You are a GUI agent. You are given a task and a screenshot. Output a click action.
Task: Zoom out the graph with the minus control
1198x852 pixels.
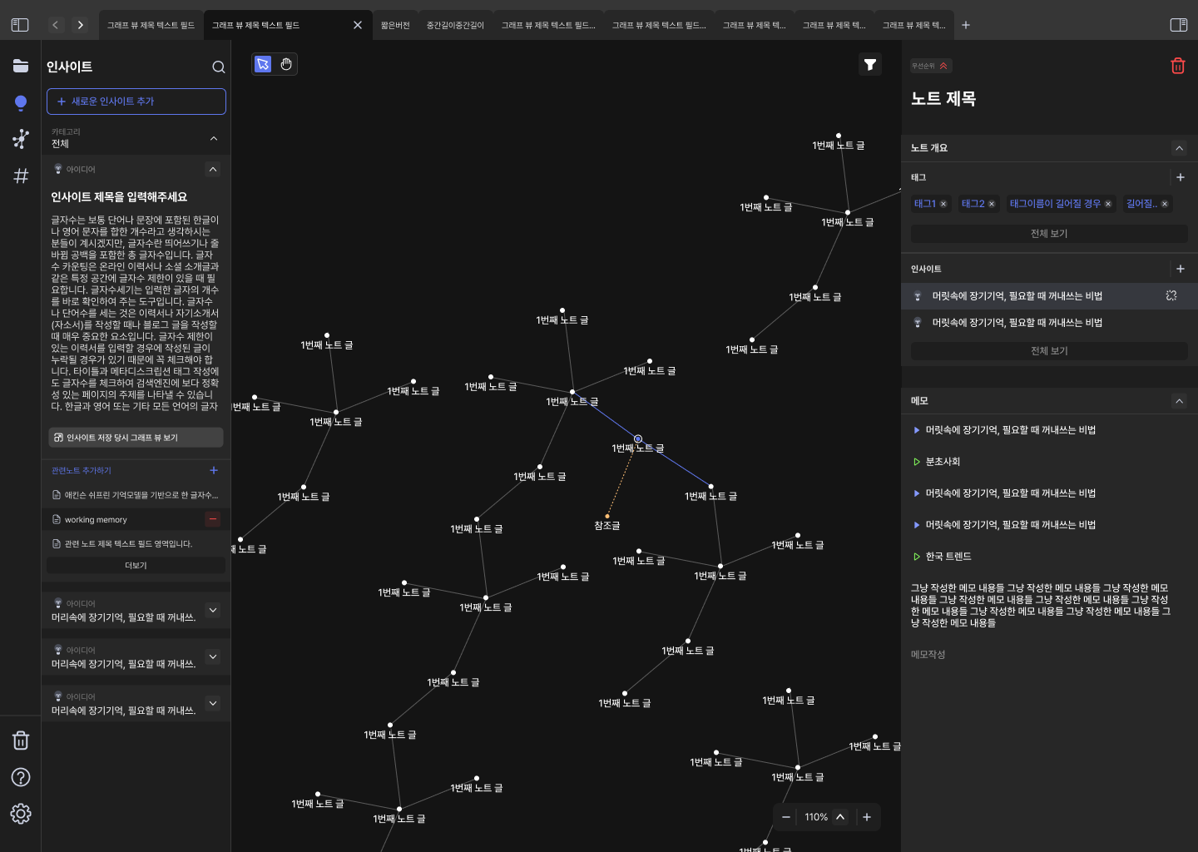coord(785,816)
